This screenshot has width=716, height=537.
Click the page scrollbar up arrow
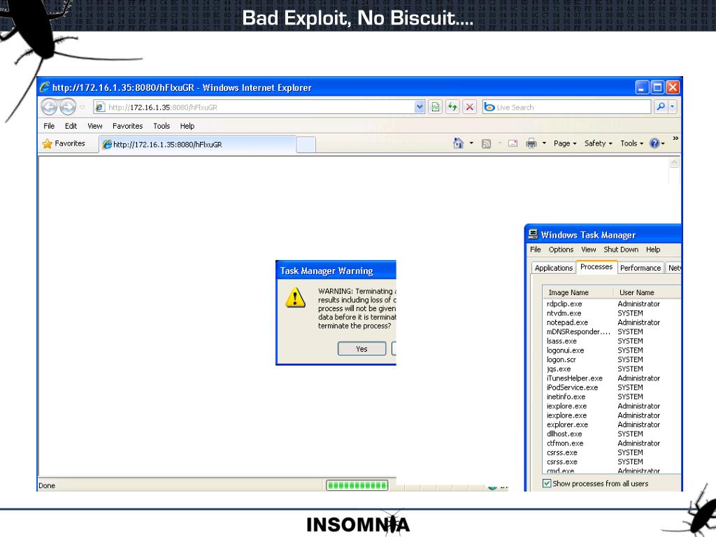[674, 163]
